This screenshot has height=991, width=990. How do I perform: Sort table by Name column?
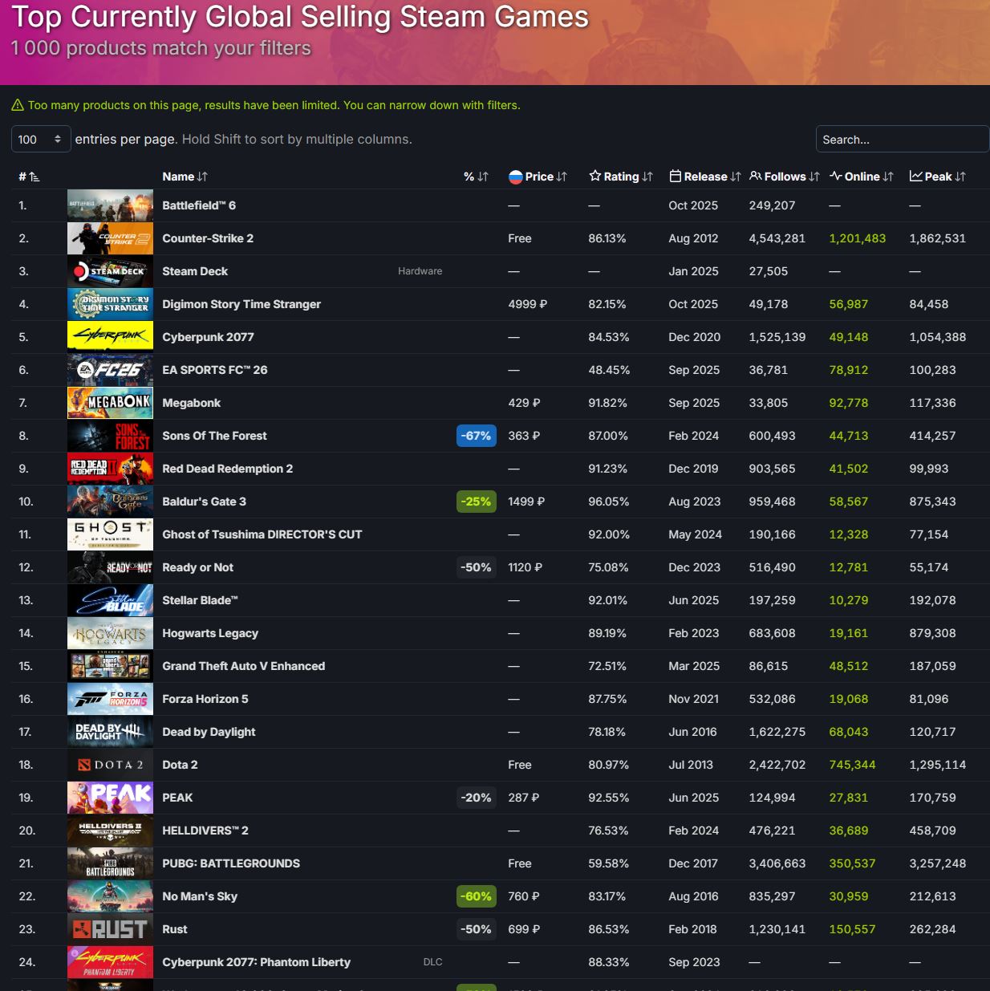point(185,177)
